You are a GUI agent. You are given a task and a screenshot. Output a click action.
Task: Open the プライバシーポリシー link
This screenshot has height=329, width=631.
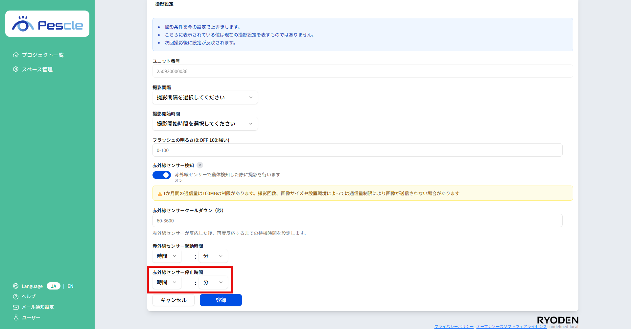point(454,326)
